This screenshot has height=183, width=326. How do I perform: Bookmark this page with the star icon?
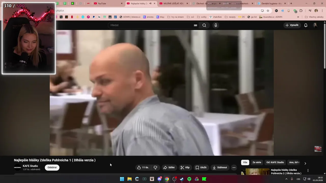pyautogui.click(x=268, y=11)
